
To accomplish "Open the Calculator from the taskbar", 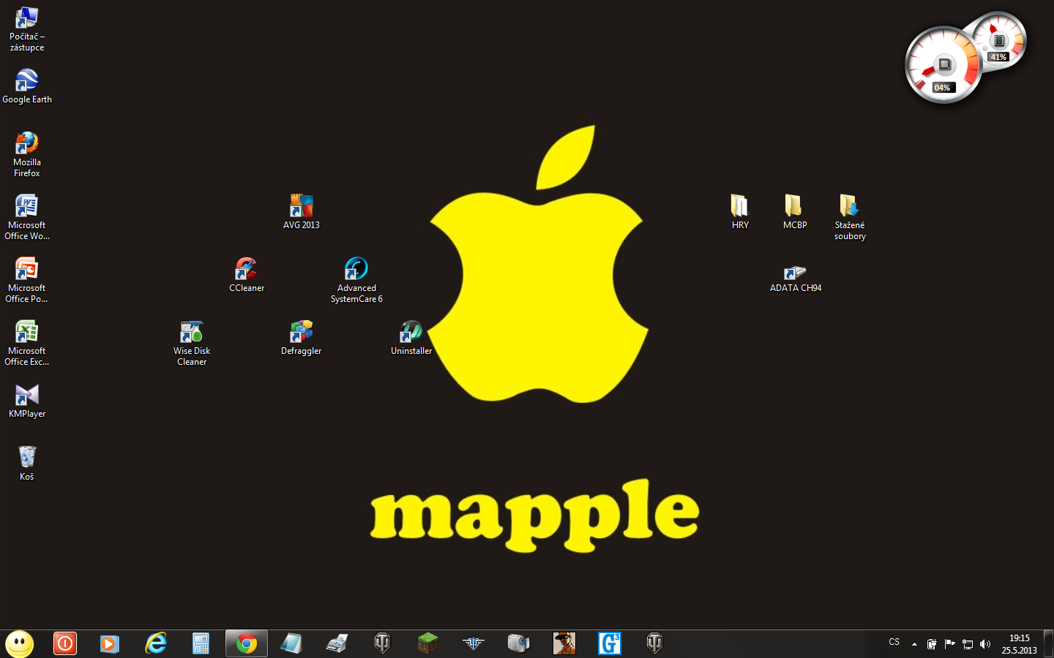I will [x=201, y=643].
